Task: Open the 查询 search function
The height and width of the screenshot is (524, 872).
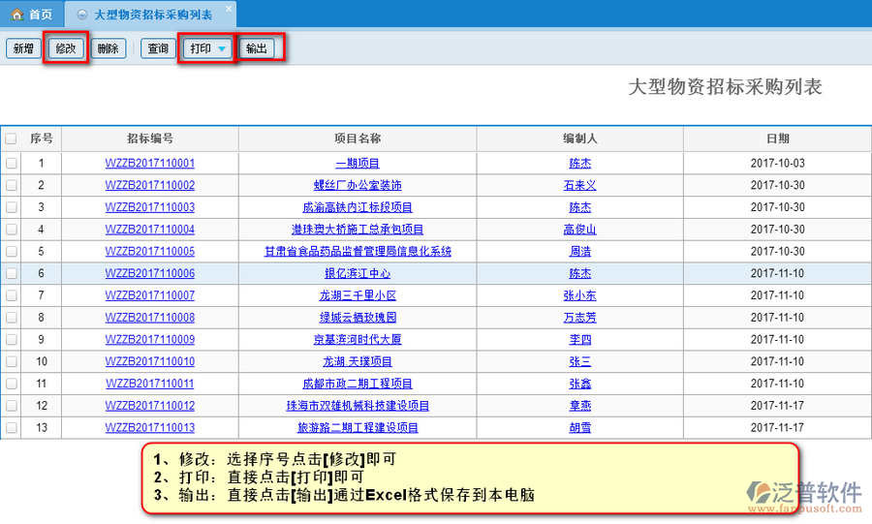Action: pyautogui.click(x=157, y=48)
